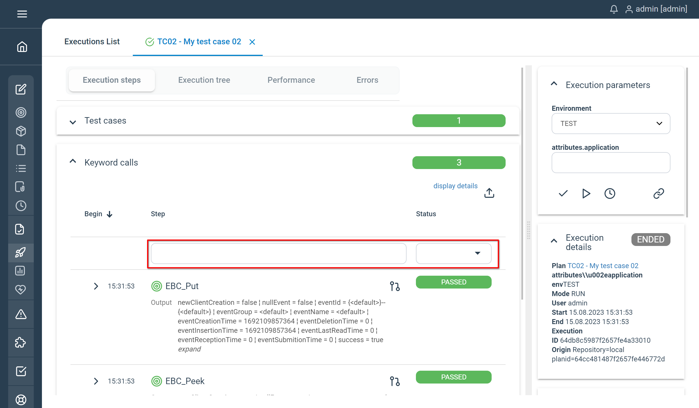
Task: Open the Environment dropdown showing TEST
Action: pos(610,124)
